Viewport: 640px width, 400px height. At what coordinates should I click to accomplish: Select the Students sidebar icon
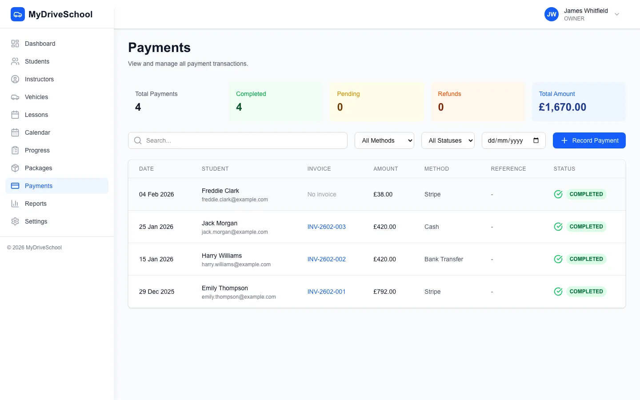[15, 61]
